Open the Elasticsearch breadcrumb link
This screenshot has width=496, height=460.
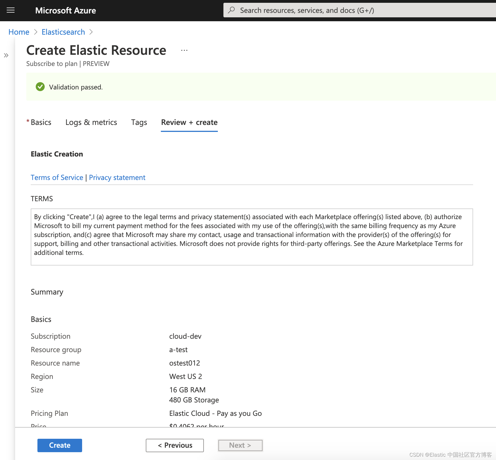63,32
